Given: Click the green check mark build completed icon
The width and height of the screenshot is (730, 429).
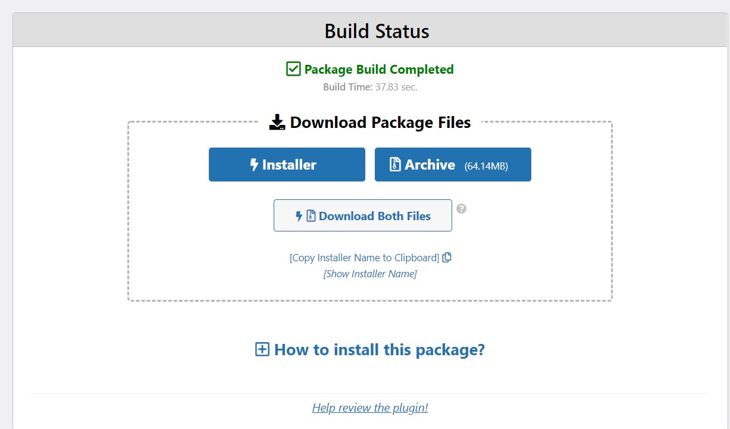Looking at the screenshot, I should pyautogui.click(x=293, y=69).
